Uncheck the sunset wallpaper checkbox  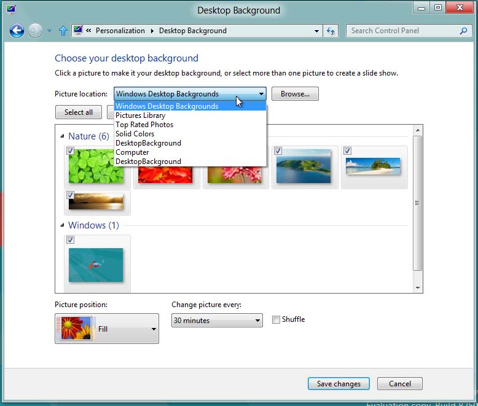(x=70, y=195)
